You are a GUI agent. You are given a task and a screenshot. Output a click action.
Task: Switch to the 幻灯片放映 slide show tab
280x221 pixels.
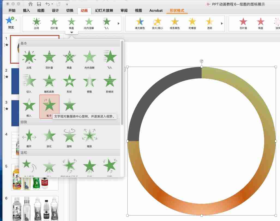pos(104,11)
